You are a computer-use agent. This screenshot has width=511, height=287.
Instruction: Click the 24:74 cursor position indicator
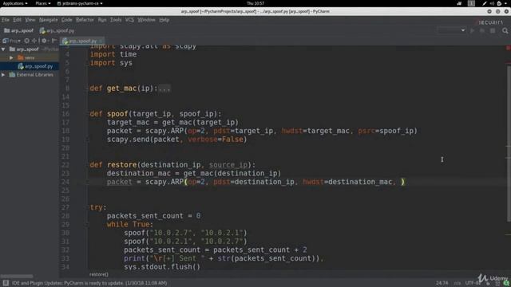point(442,283)
